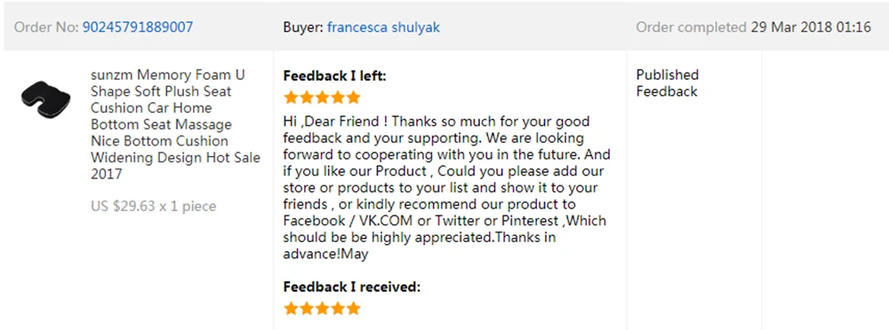Image resolution: width=889 pixels, height=330 pixels.
Task: Open buyer profile francesca shulyak
Action: coord(383,27)
